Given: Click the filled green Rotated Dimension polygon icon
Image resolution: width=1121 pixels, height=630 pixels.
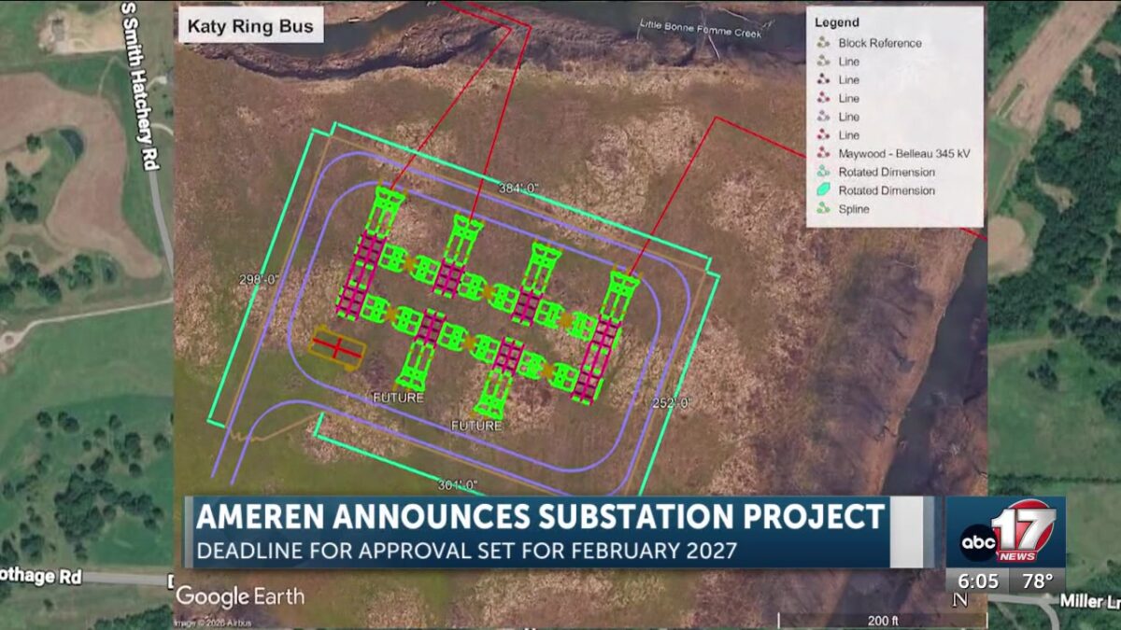Looking at the screenshot, I should [x=823, y=190].
